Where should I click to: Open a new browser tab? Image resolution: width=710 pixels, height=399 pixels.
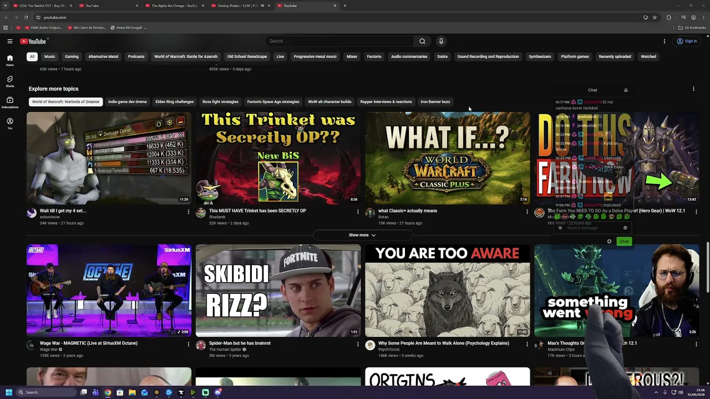click(344, 6)
